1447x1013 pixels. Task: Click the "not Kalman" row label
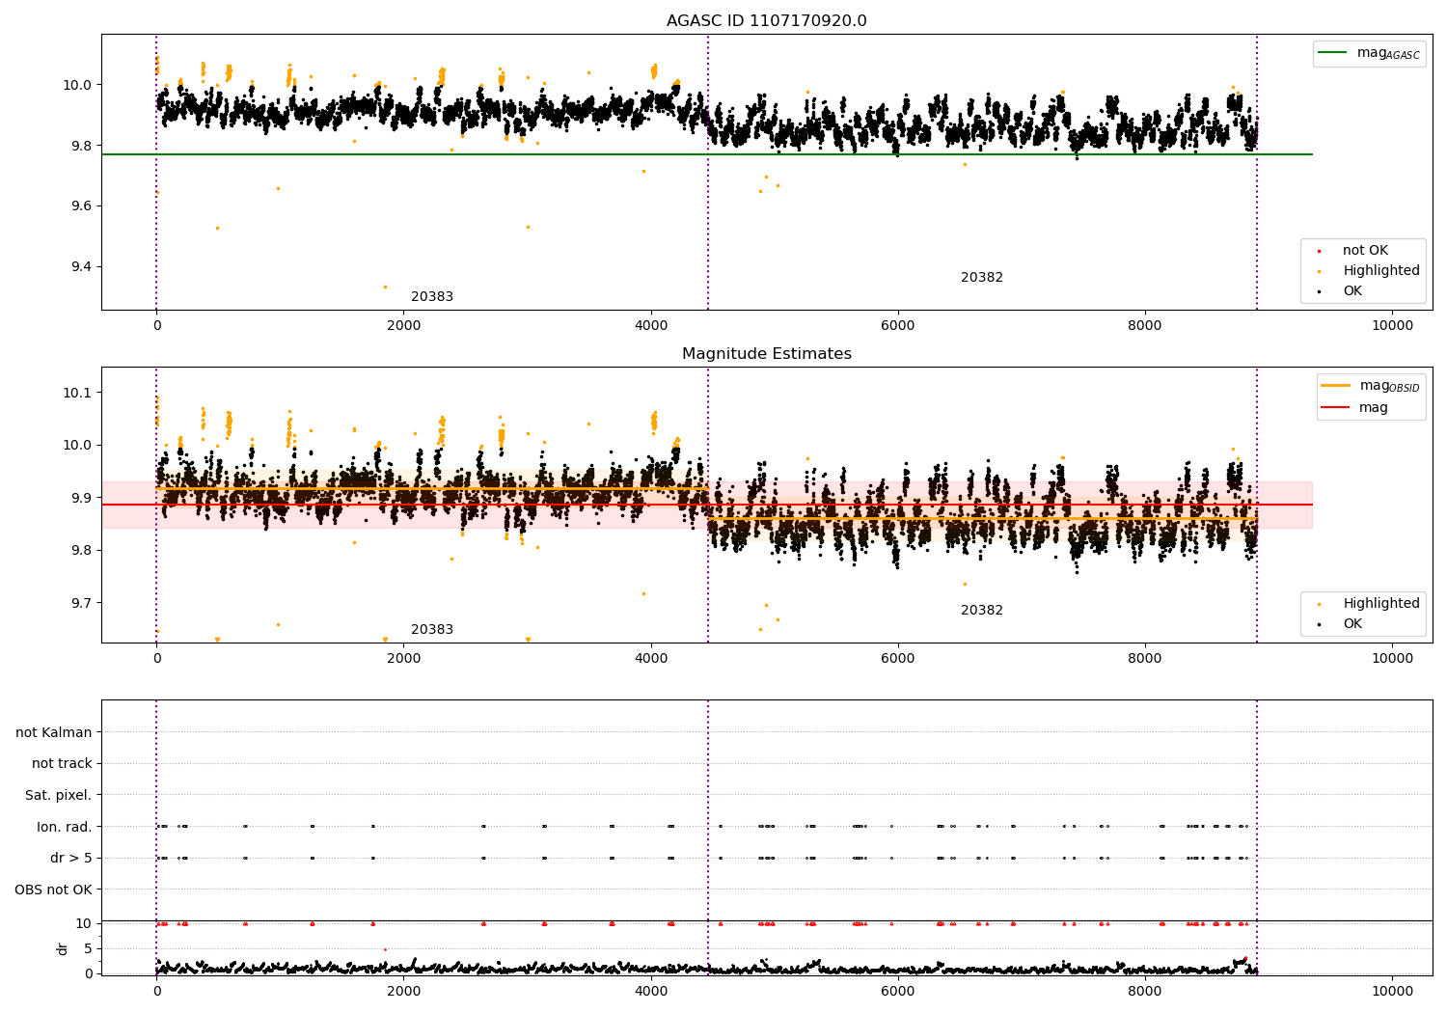tap(54, 732)
